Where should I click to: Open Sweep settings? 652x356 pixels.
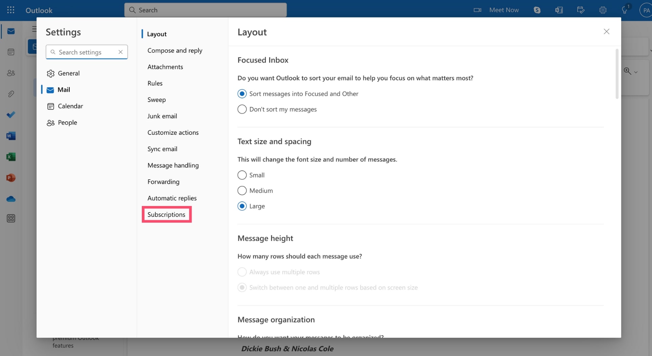(156, 100)
